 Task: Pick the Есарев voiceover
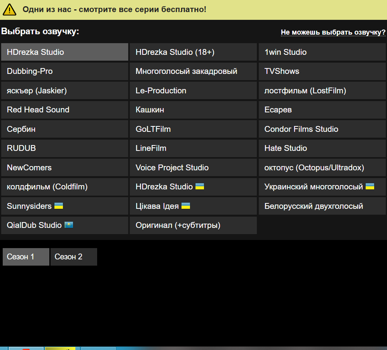pos(322,110)
